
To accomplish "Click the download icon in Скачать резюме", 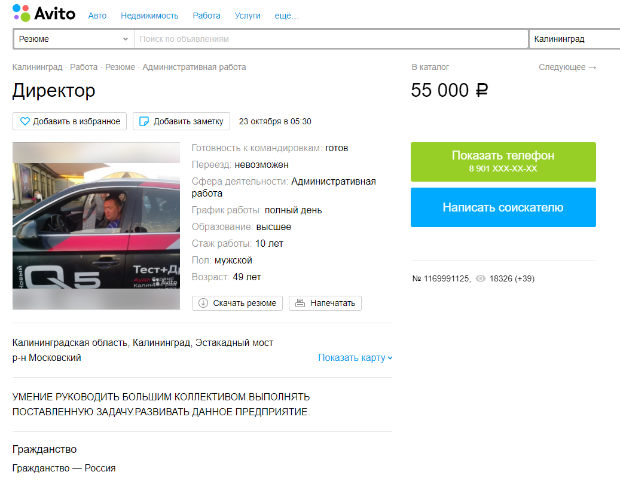I will [203, 303].
